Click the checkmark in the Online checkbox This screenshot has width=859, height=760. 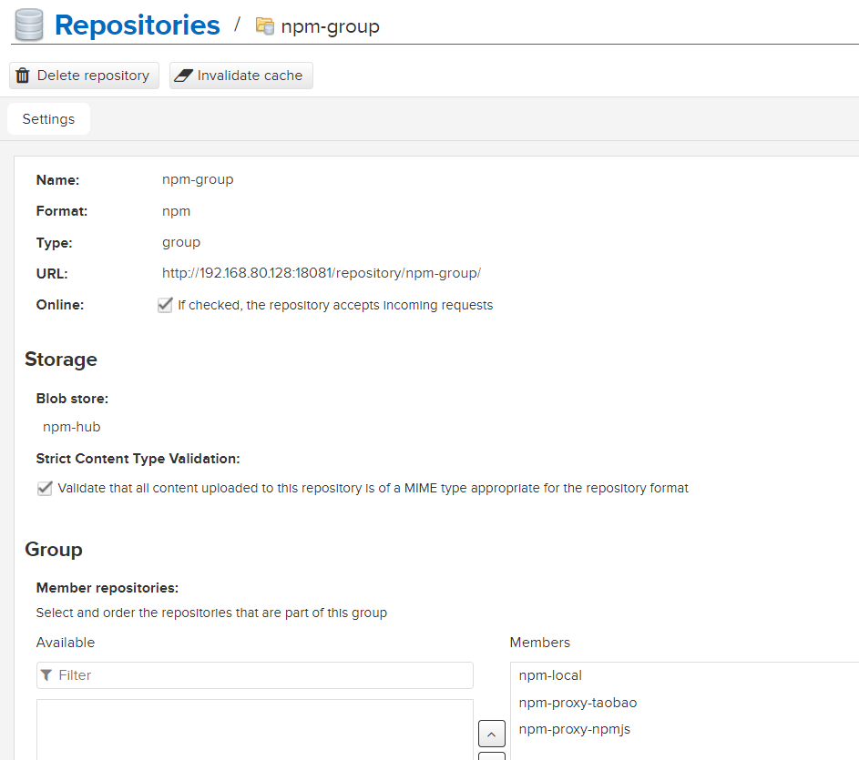pos(165,305)
